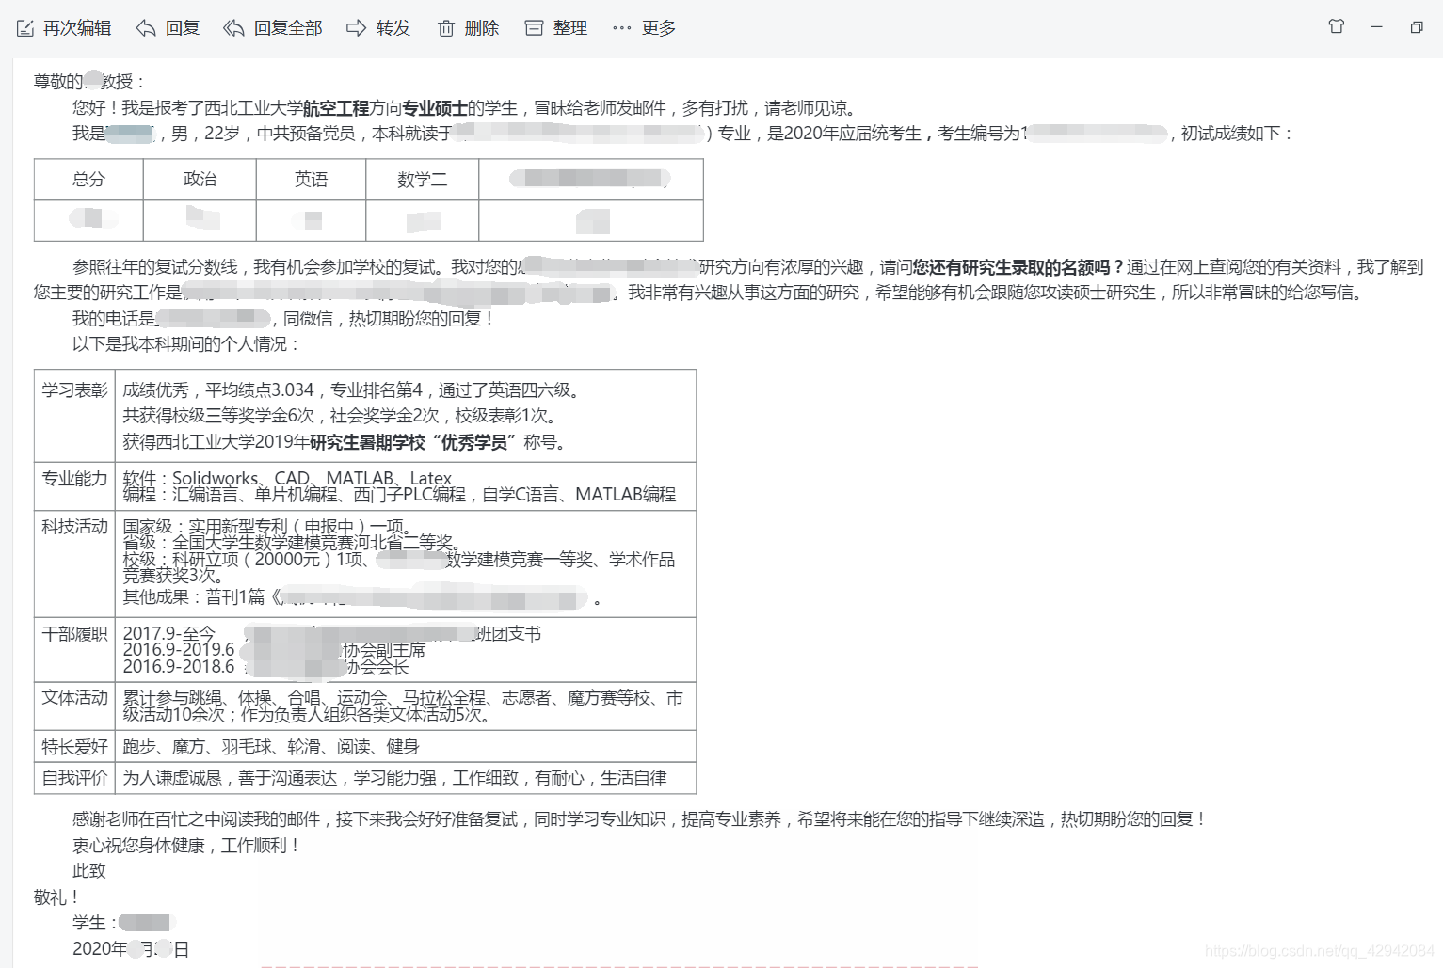The image size is (1443, 968).
Task: Click the closing word 敬礼！
Action: pyautogui.click(x=56, y=897)
